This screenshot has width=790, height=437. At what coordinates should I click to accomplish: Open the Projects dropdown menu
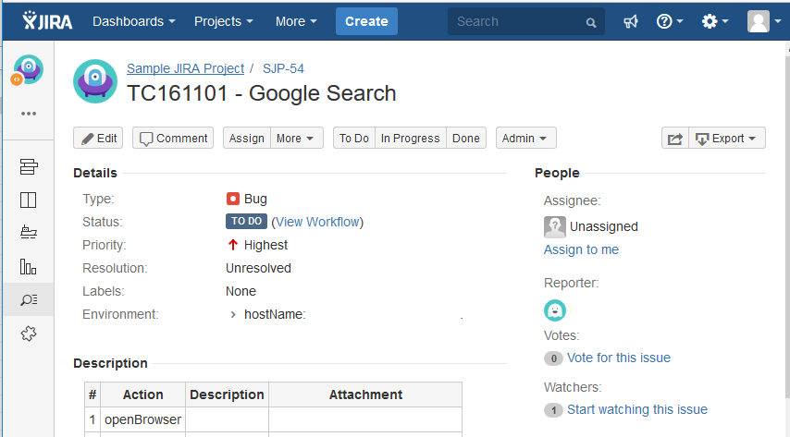[x=223, y=21]
